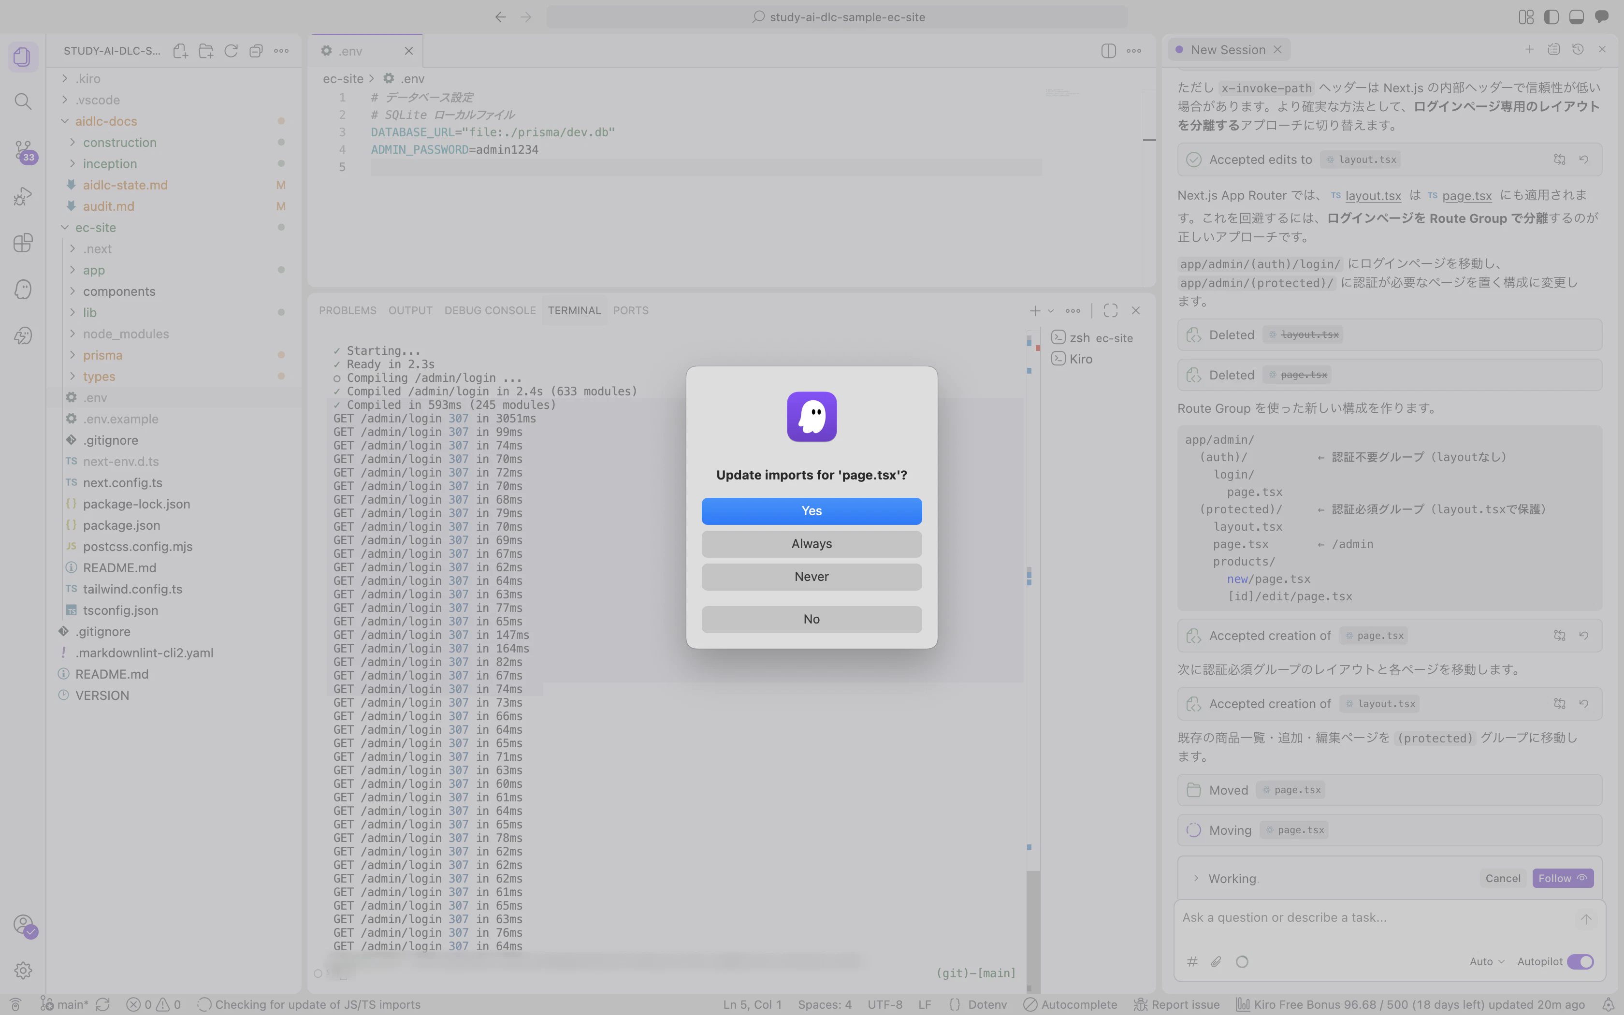Add a new terminal with plus icon
Image resolution: width=1624 pixels, height=1015 pixels.
pyautogui.click(x=1035, y=310)
